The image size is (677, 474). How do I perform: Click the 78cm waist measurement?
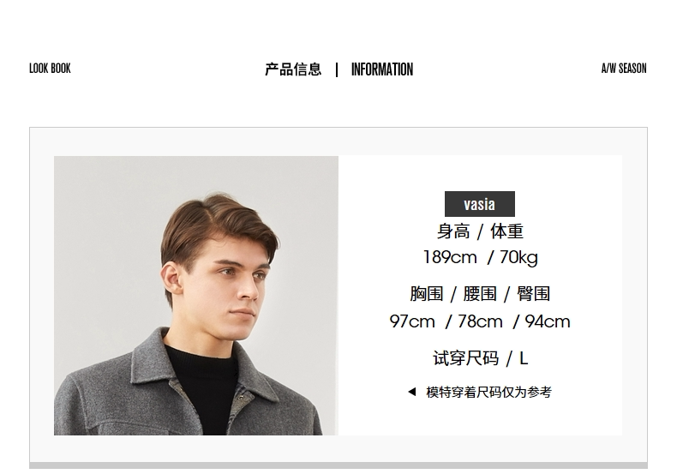pyautogui.click(x=480, y=321)
